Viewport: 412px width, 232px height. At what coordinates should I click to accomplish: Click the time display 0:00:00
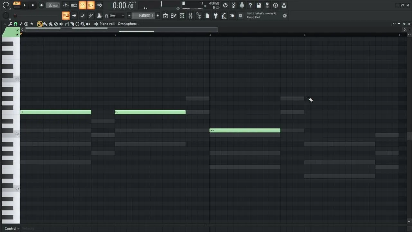click(x=123, y=6)
